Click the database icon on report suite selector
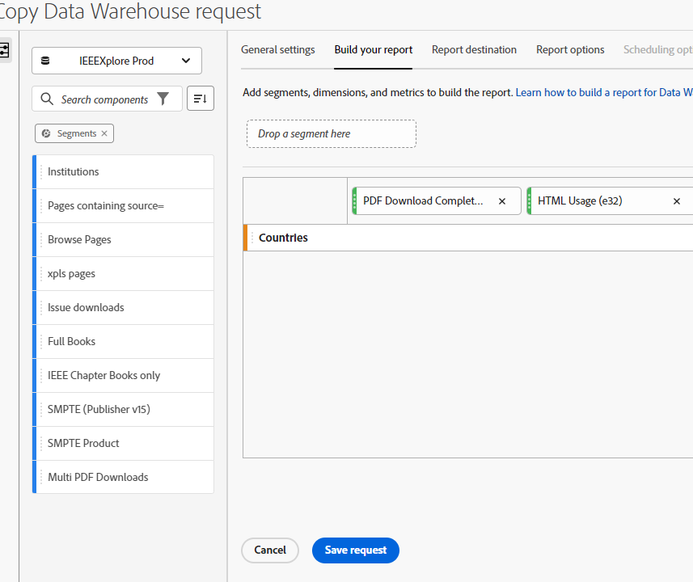Viewport: 693px width, 582px height. coord(47,61)
